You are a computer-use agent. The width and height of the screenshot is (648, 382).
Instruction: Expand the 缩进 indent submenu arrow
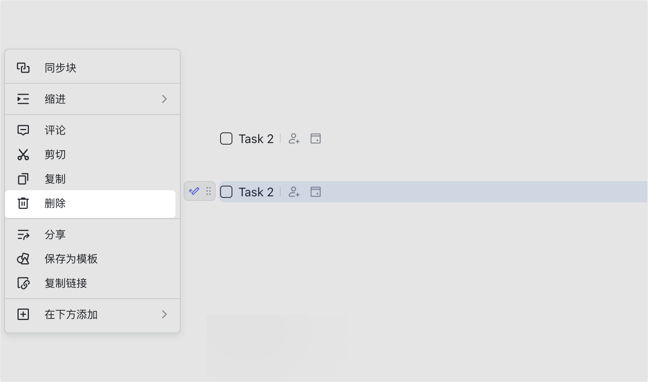pyautogui.click(x=164, y=99)
